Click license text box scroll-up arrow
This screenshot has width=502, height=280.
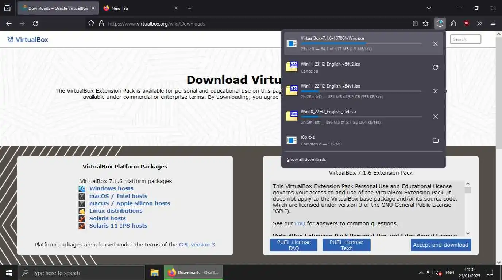(x=468, y=184)
